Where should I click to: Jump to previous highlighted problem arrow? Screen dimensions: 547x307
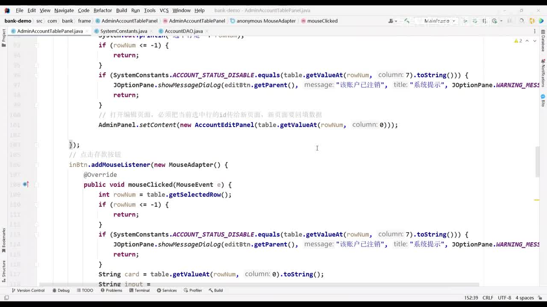[x=527, y=41]
